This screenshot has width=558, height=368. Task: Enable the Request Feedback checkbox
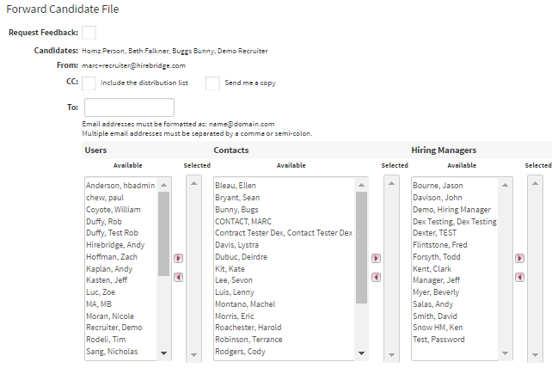(89, 33)
